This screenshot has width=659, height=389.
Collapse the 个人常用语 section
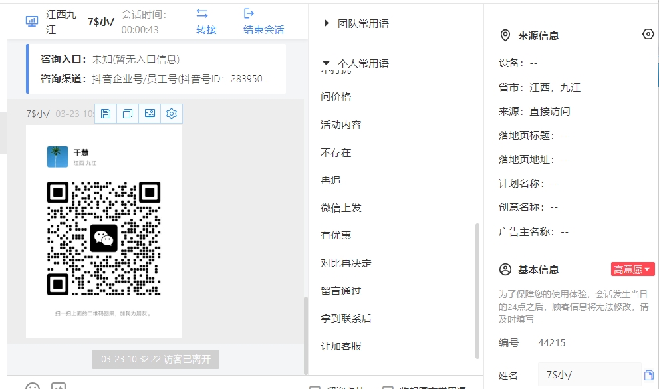(326, 63)
